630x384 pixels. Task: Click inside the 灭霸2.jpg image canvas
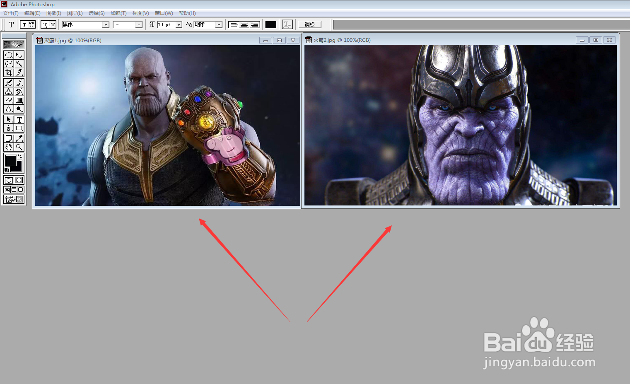pos(461,125)
